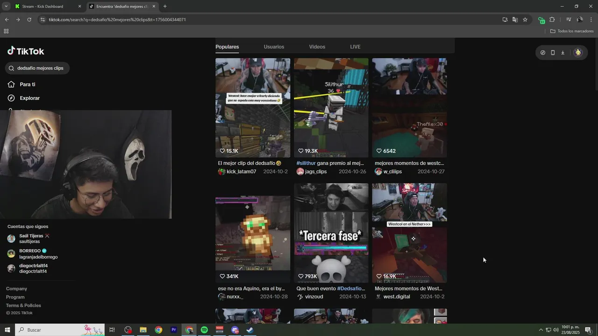
Task: Open Voicemeeter from the taskbar
Action: 220,330
